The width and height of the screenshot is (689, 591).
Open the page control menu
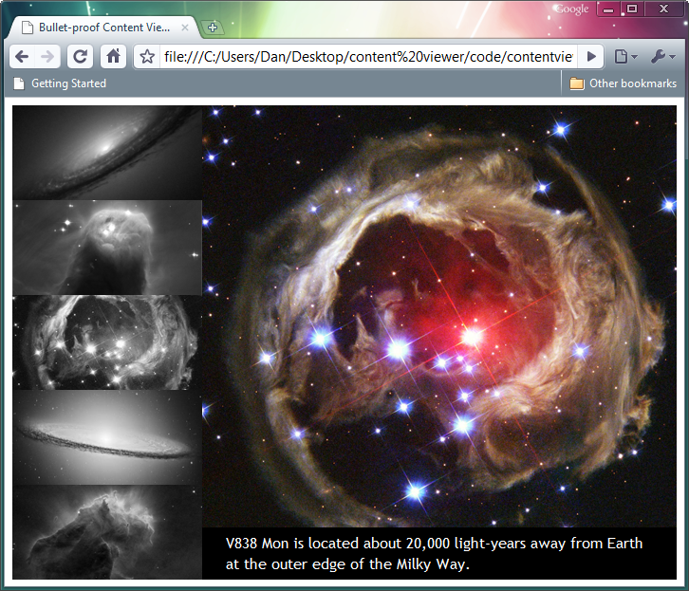coord(625,57)
